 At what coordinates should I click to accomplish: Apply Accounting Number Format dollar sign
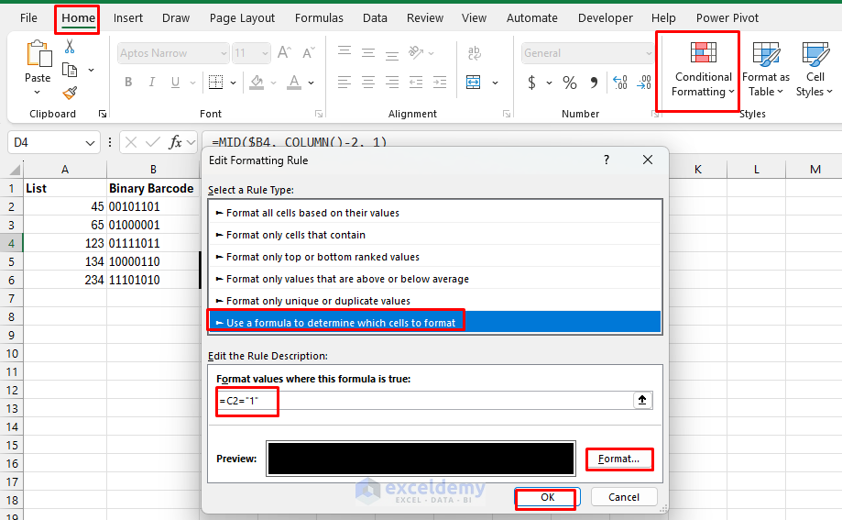click(x=531, y=83)
